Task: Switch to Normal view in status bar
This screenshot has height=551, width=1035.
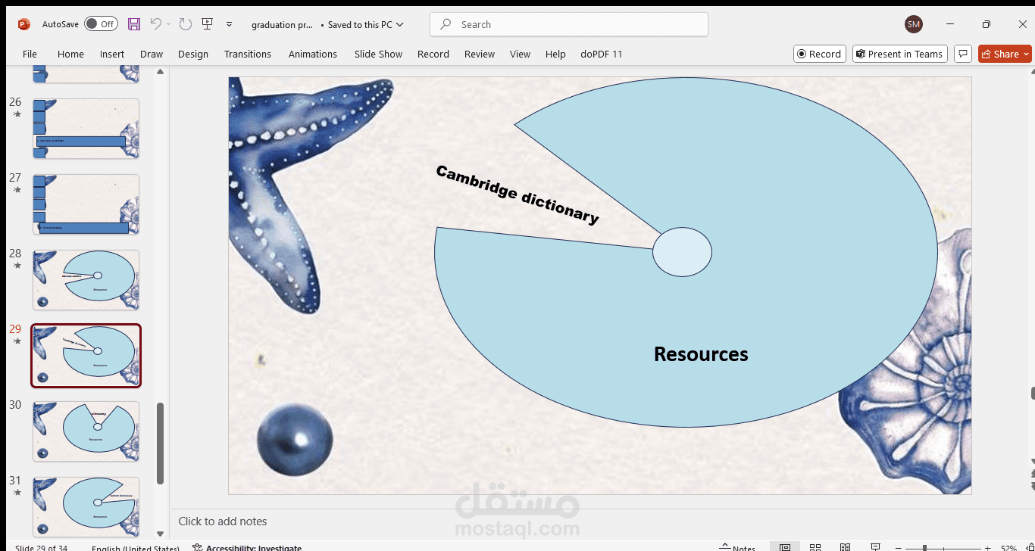Action: (x=786, y=548)
